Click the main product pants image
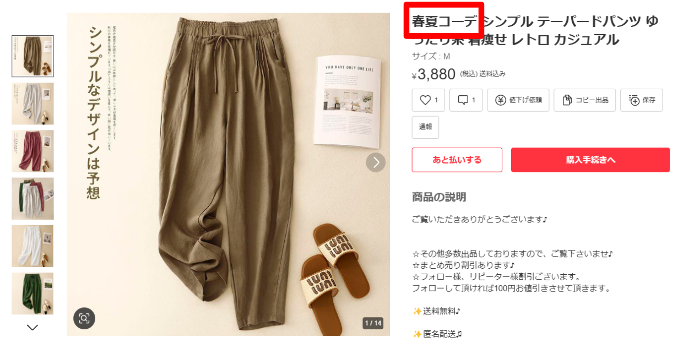The height and width of the screenshot is (348, 678). click(229, 174)
